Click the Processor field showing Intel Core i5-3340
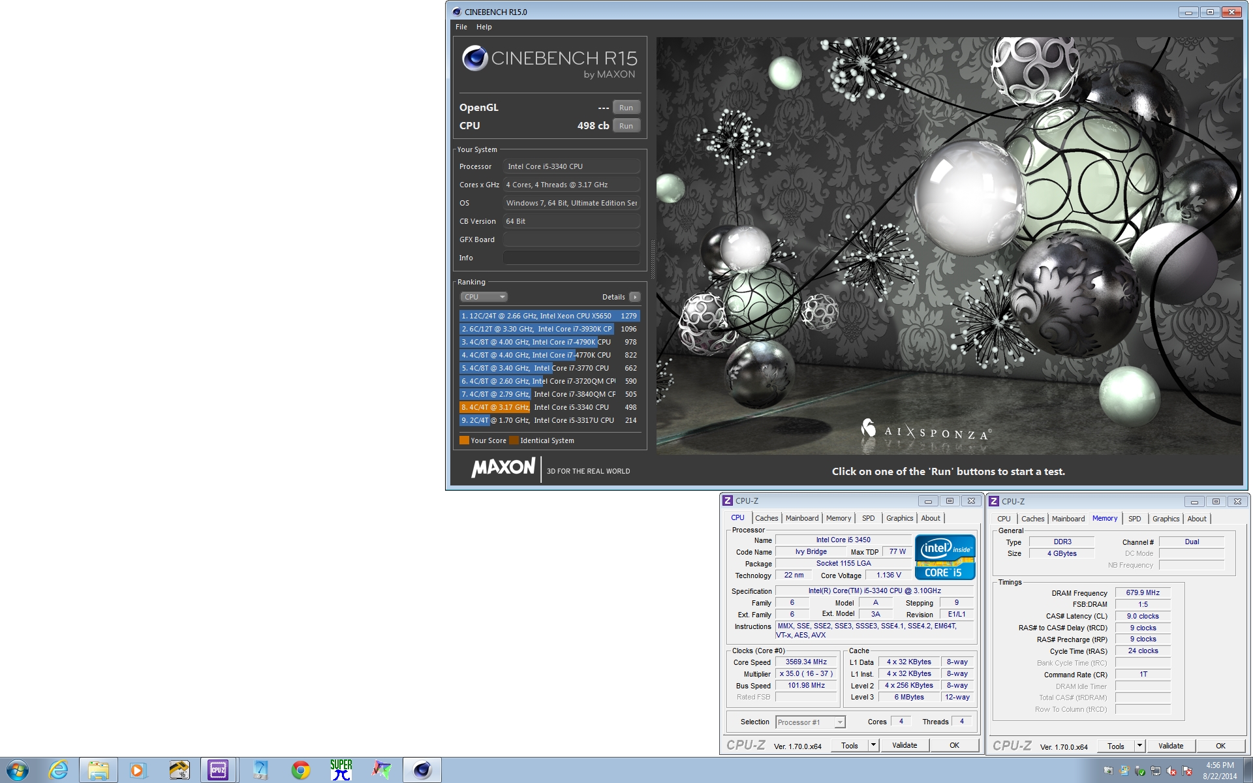 click(x=571, y=166)
